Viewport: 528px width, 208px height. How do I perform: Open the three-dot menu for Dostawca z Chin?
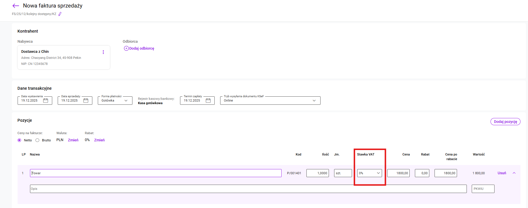coord(103,52)
